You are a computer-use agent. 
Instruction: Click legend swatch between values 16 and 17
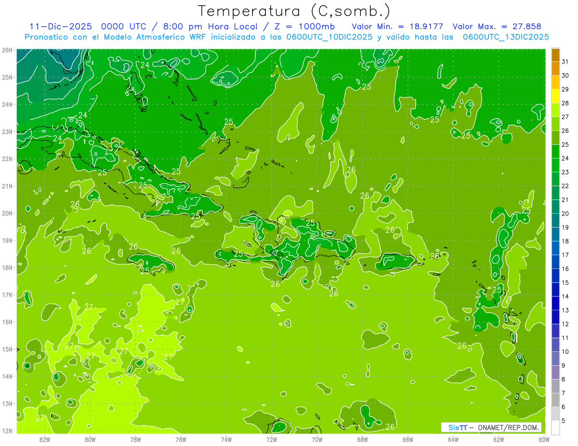tap(555, 262)
